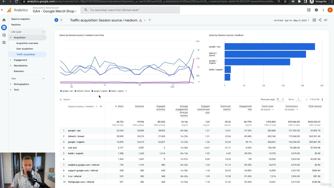The width and height of the screenshot is (334, 188).
Task: Toggle google / organic legend series
Action: pos(99,91)
